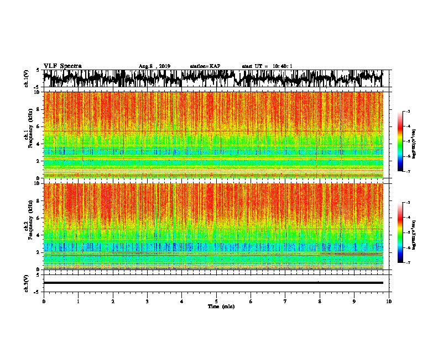This screenshot has width=438, height=338.
Task: Click the "0" frequency tick of ch.2 spectrogram
Action: coord(39,270)
